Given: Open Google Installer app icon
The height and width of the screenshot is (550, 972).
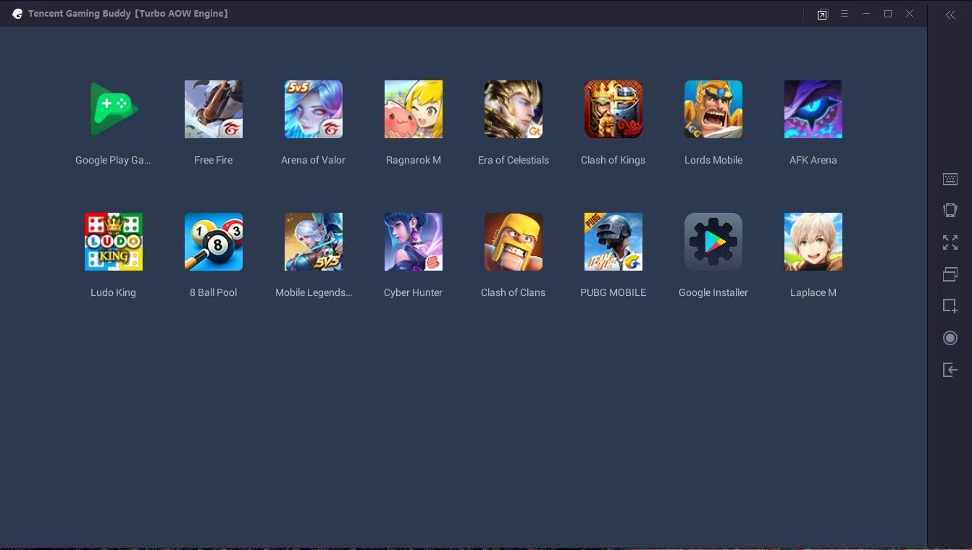Looking at the screenshot, I should point(713,242).
